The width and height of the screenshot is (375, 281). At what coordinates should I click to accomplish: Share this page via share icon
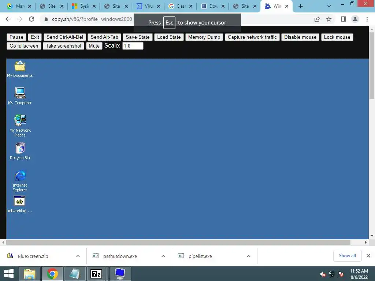coord(317,19)
